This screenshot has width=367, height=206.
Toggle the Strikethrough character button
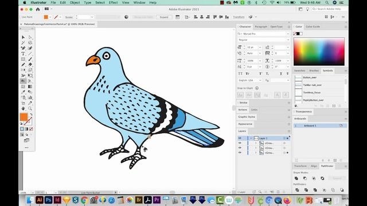tap(287, 74)
